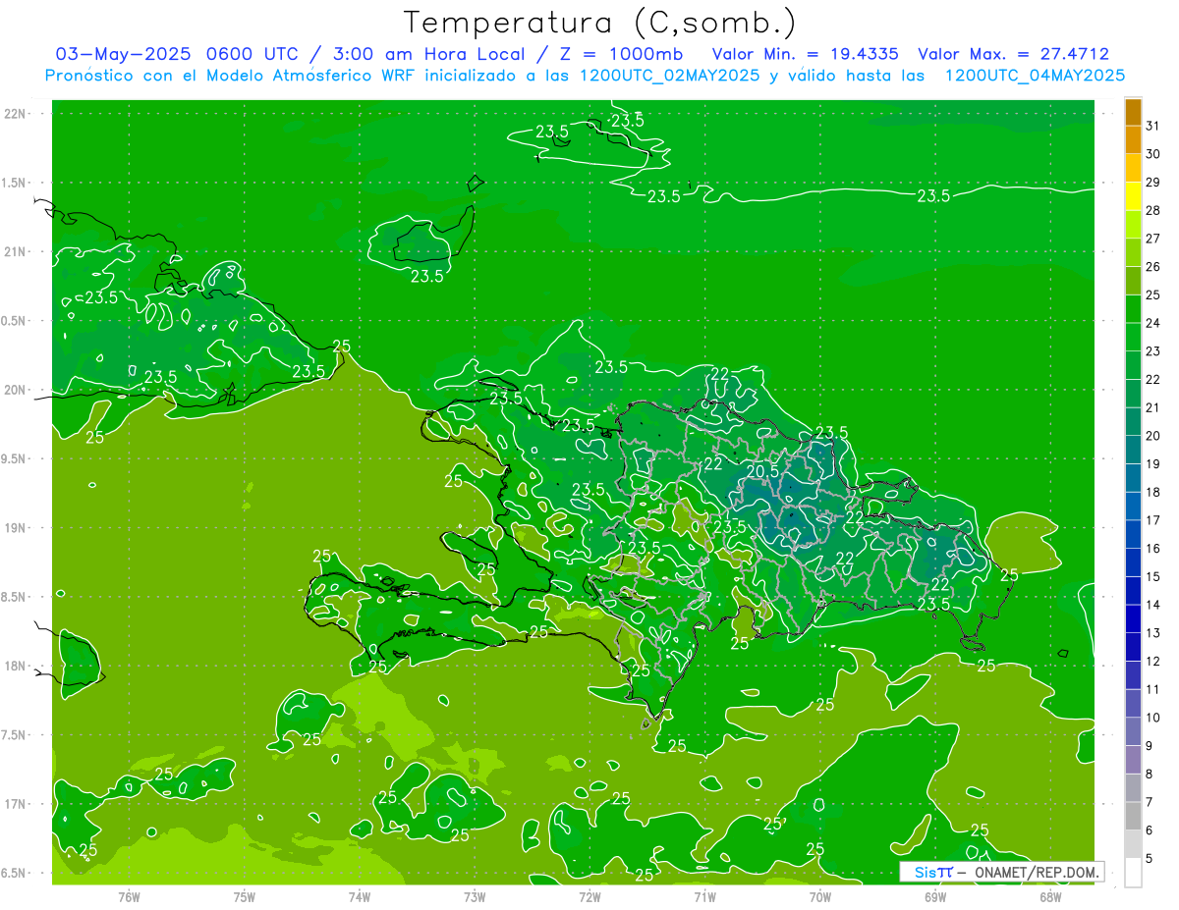Click the value 8 on the color scale

click(x=1150, y=774)
